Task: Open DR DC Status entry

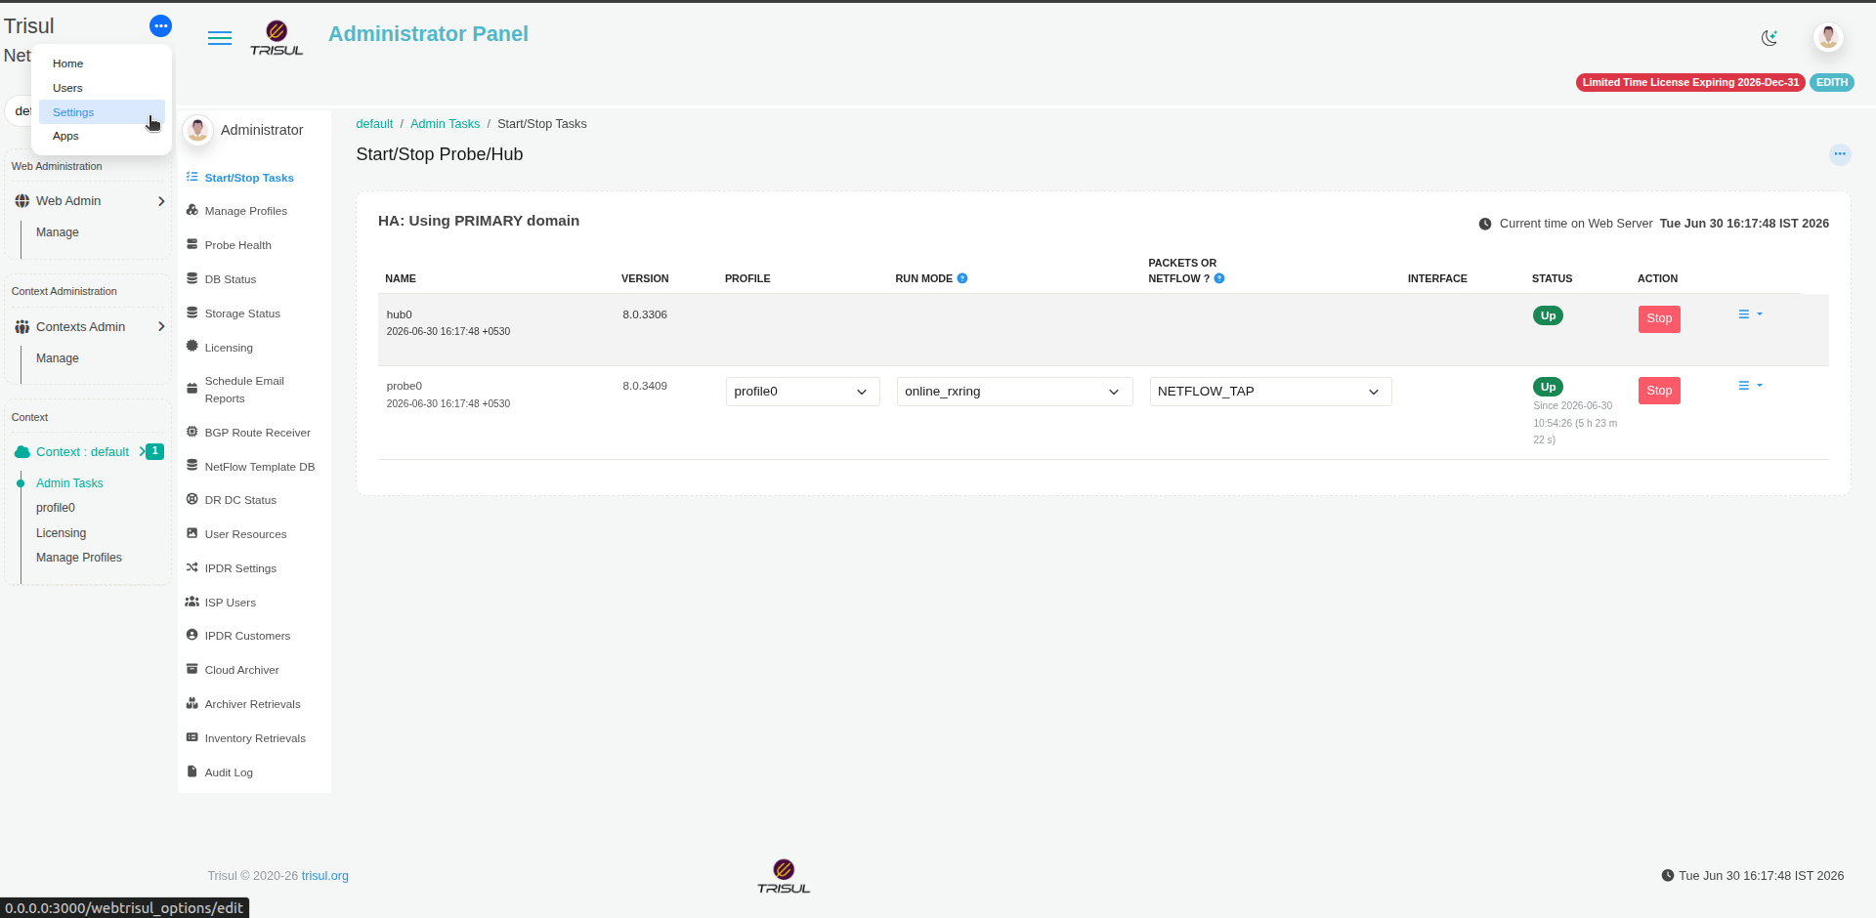Action: tap(239, 500)
